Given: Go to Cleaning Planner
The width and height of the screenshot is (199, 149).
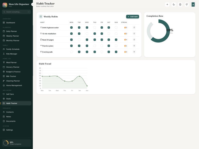Looking at the screenshot, I should tap(16, 81).
